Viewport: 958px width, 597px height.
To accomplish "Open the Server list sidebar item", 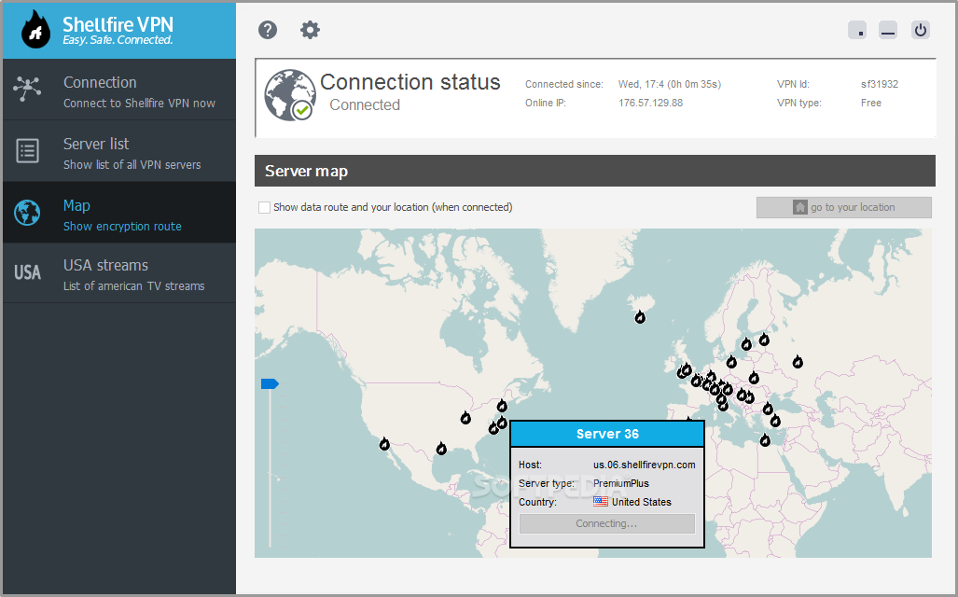I will tap(119, 151).
